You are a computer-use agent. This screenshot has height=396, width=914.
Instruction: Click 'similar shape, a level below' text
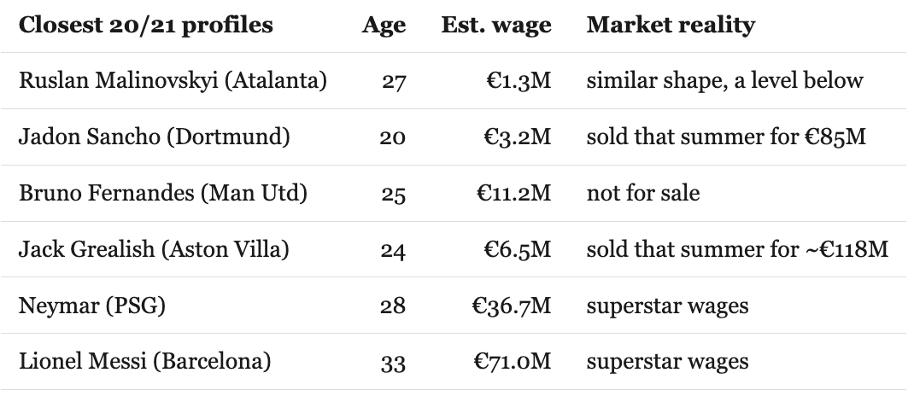point(724,80)
